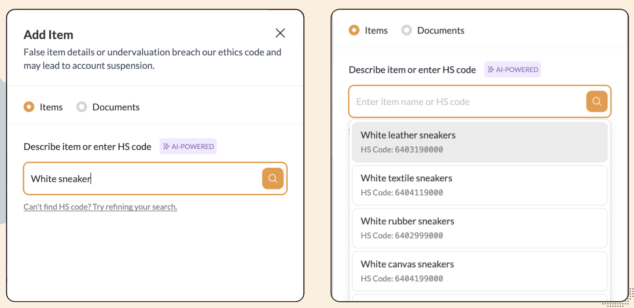This screenshot has height=308, width=634.
Task: Click the search icon in the right panel
Action: click(x=597, y=101)
